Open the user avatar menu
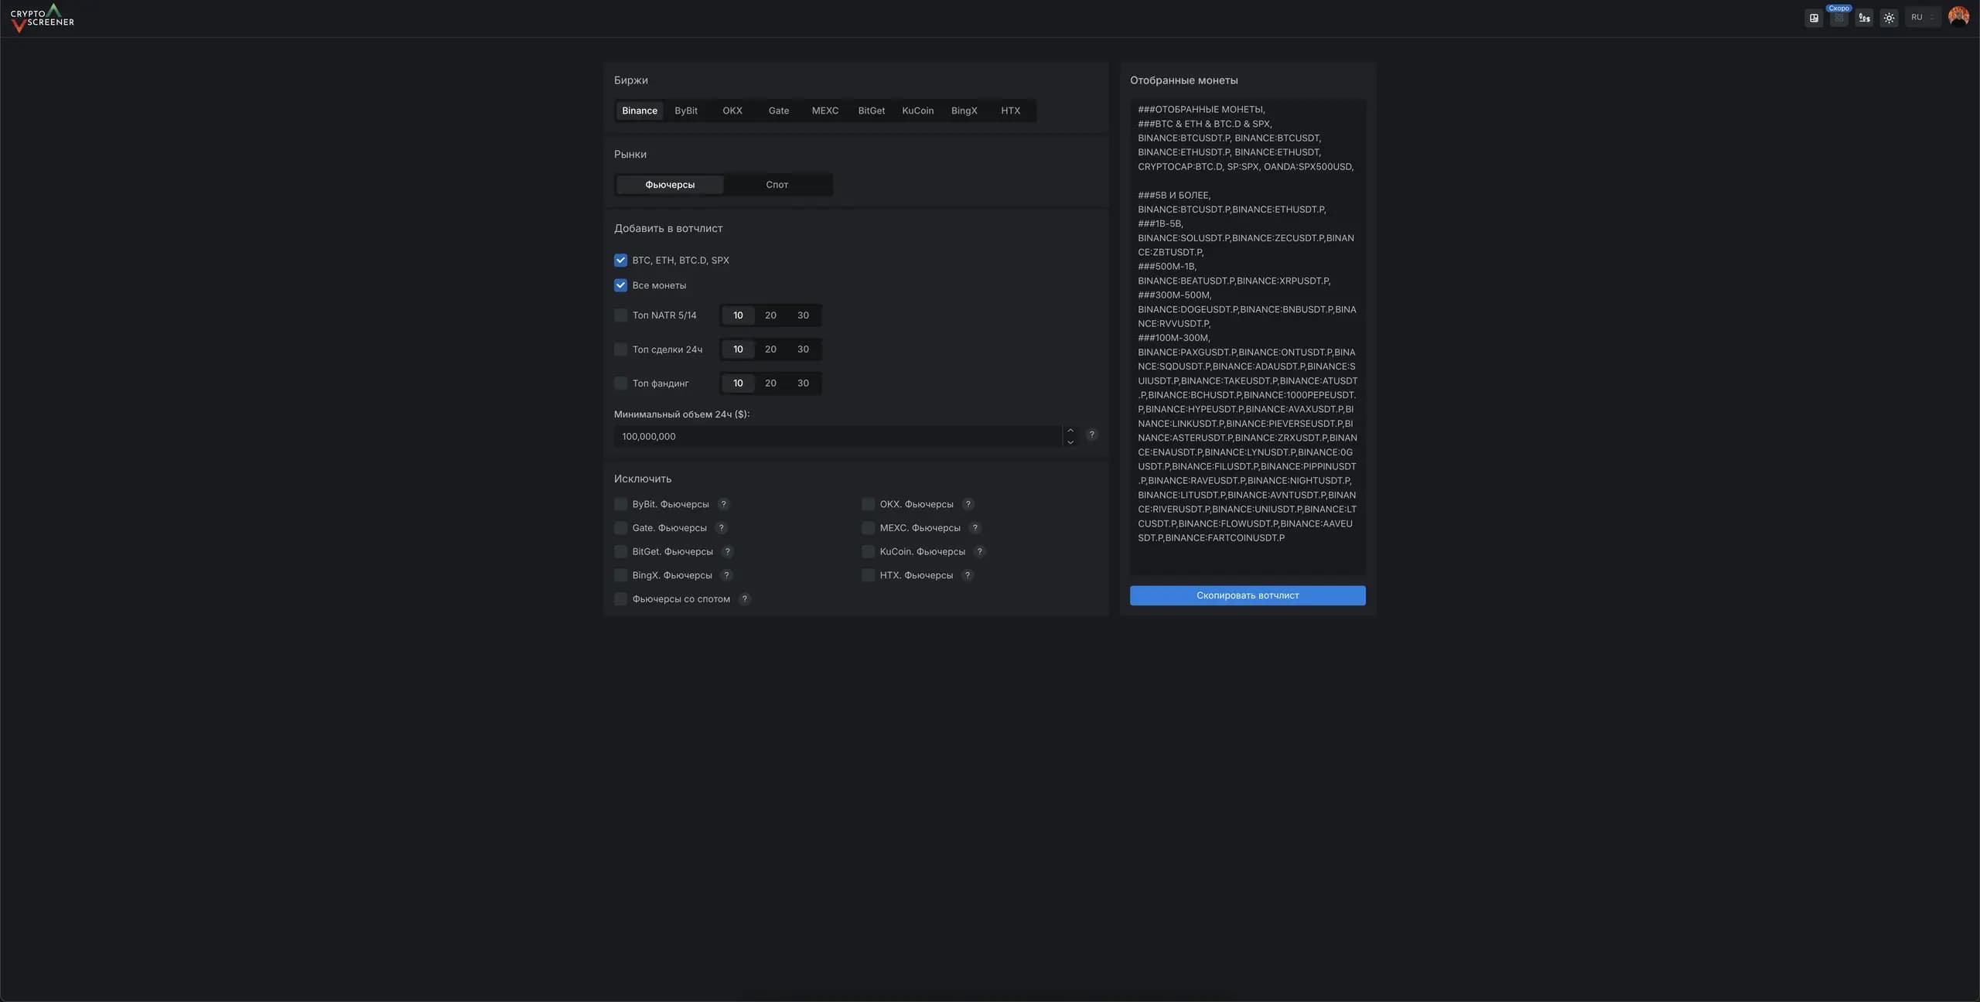This screenshot has height=1002, width=1980. [1958, 16]
